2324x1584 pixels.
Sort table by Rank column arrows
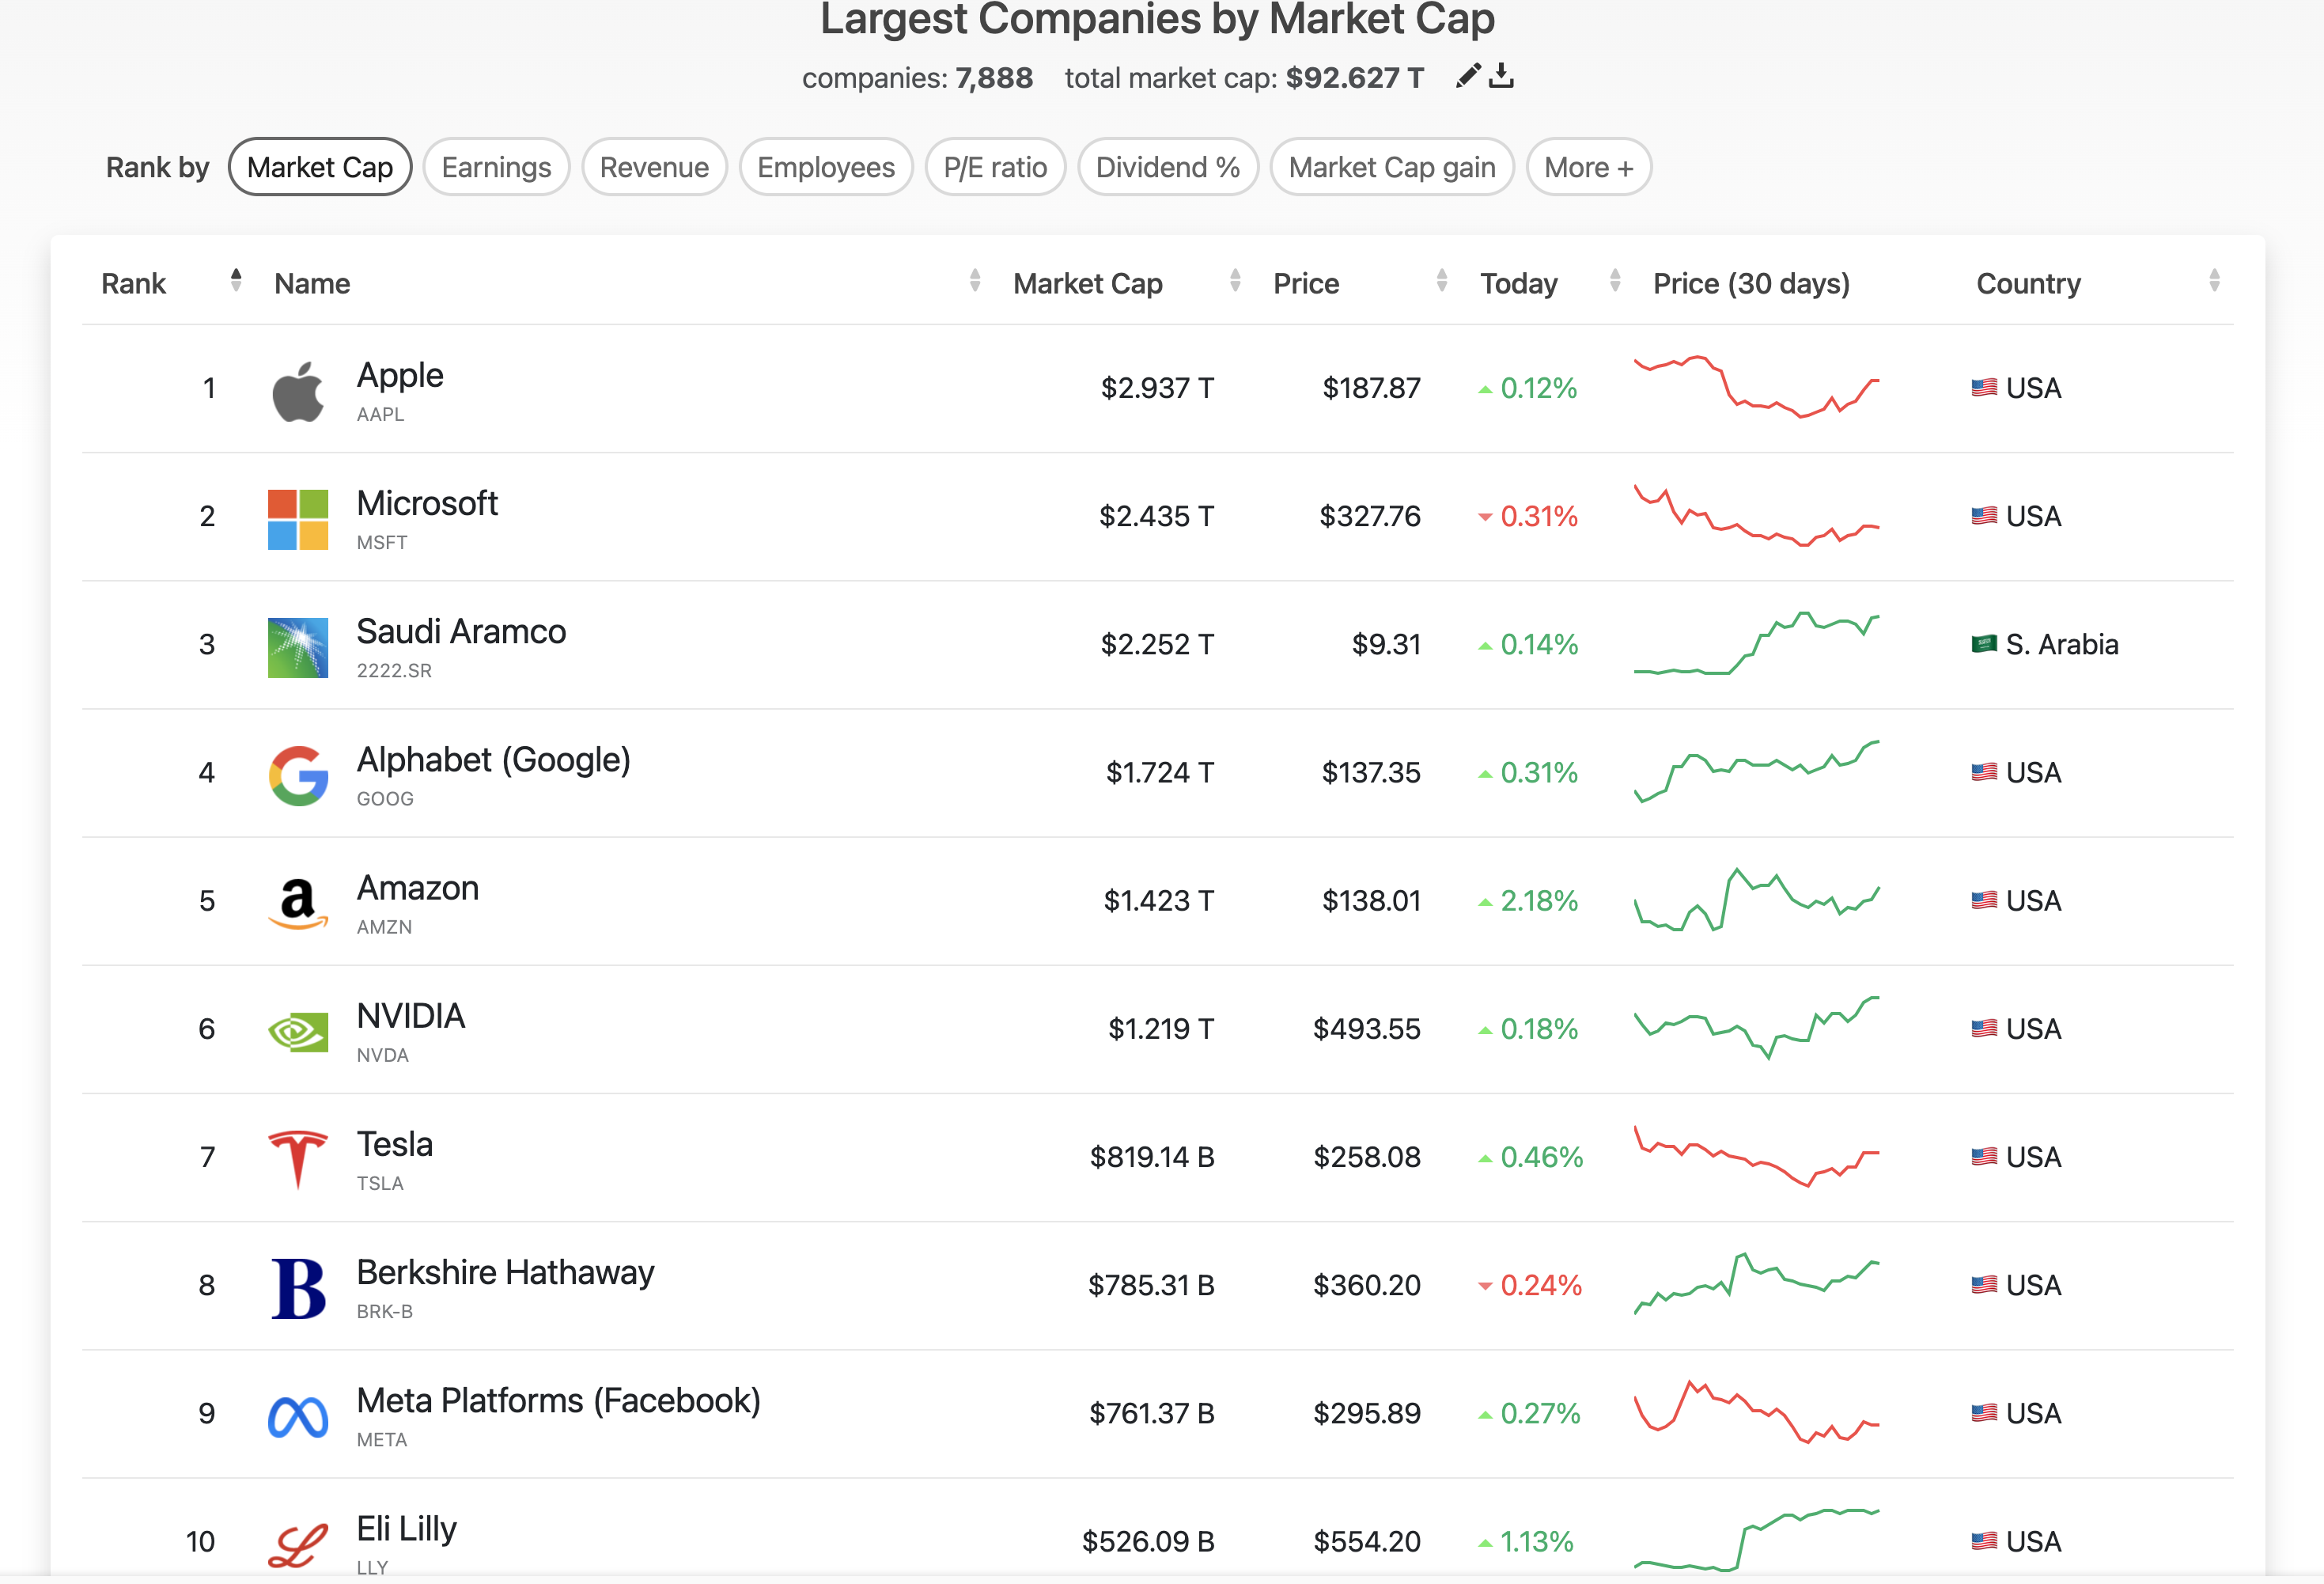[x=236, y=281]
